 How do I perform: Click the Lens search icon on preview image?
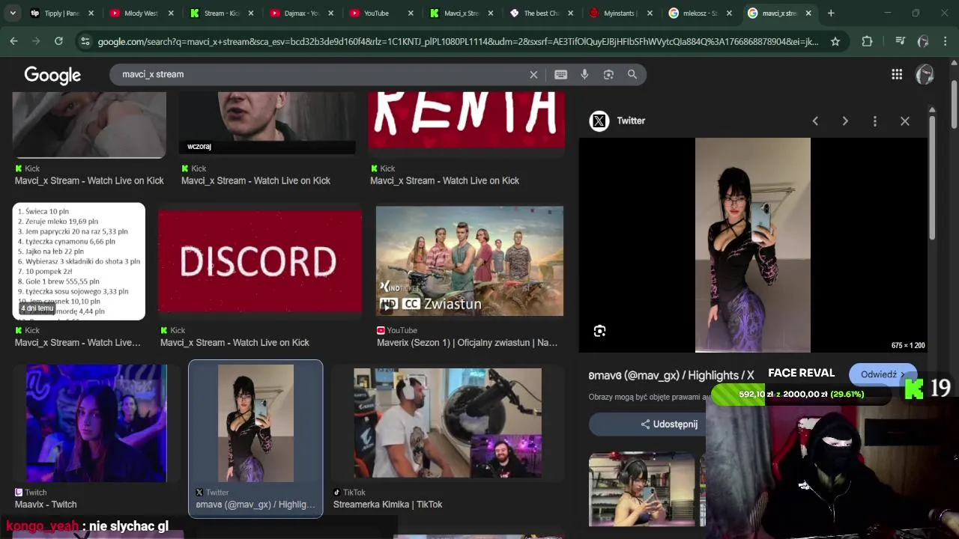pyautogui.click(x=599, y=331)
